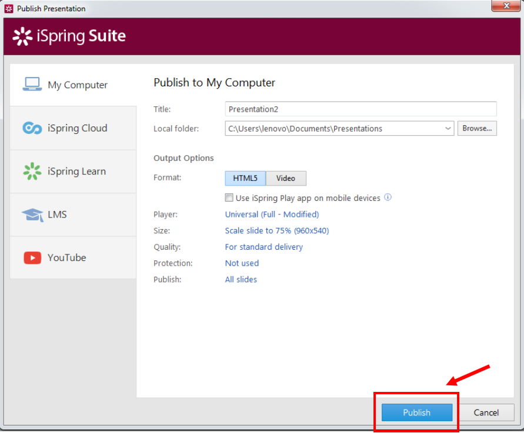Click the red YouTube play icon
524x433 pixels.
click(x=32, y=258)
